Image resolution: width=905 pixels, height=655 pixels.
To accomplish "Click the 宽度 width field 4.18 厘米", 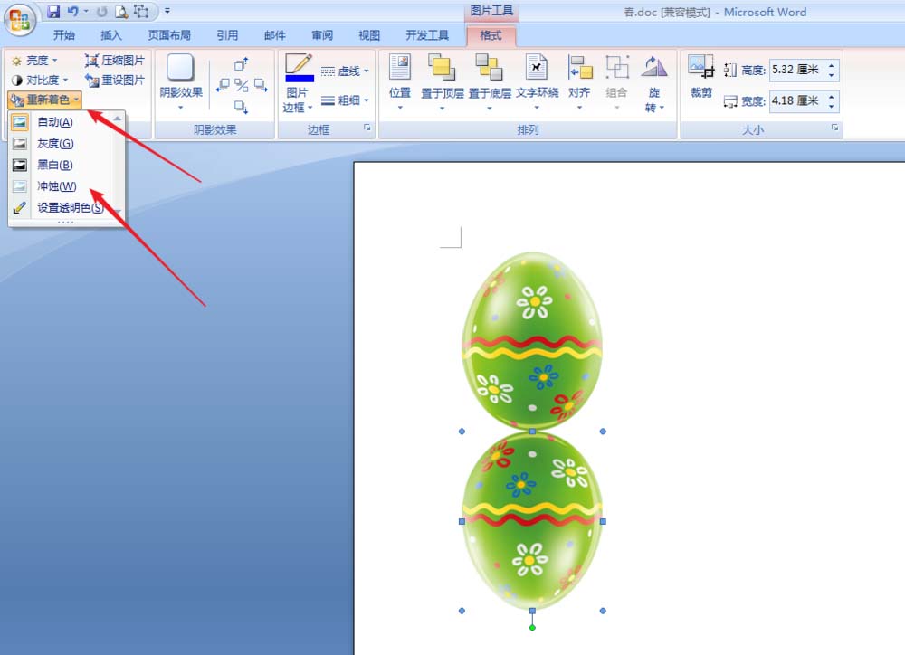I will 797,101.
